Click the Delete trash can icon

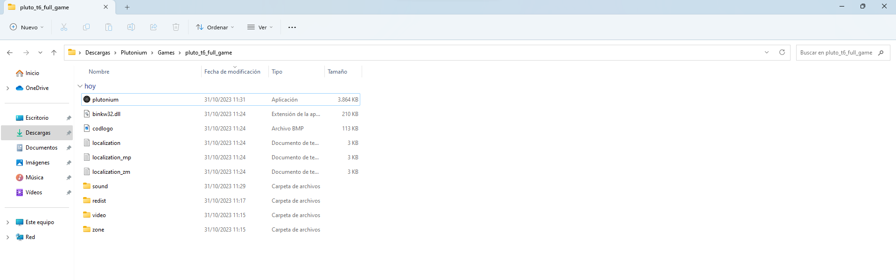176,27
